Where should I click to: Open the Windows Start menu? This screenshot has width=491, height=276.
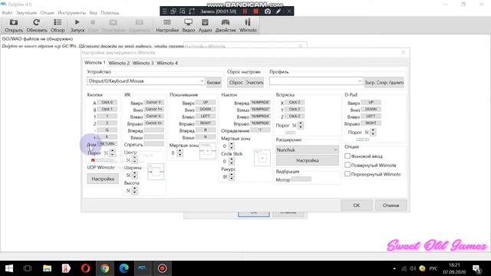click(x=9, y=268)
